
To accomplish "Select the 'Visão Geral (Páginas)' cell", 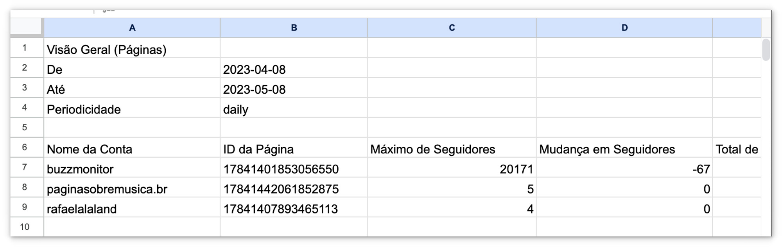I will [x=132, y=50].
